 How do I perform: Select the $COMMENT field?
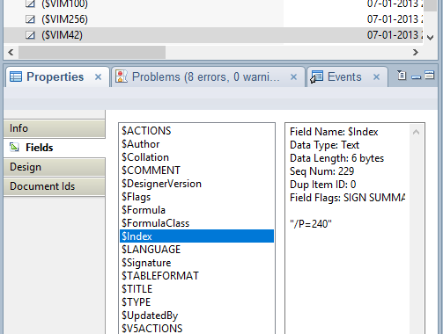(x=196, y=171)
